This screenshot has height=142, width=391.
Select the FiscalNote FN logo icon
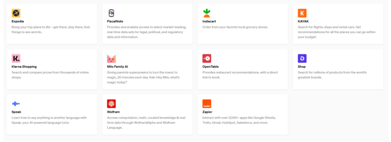click(111, 13)
